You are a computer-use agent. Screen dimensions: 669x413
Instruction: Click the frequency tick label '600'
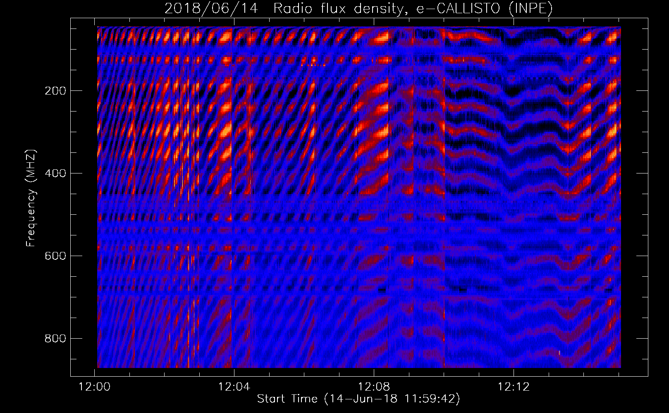55,256
